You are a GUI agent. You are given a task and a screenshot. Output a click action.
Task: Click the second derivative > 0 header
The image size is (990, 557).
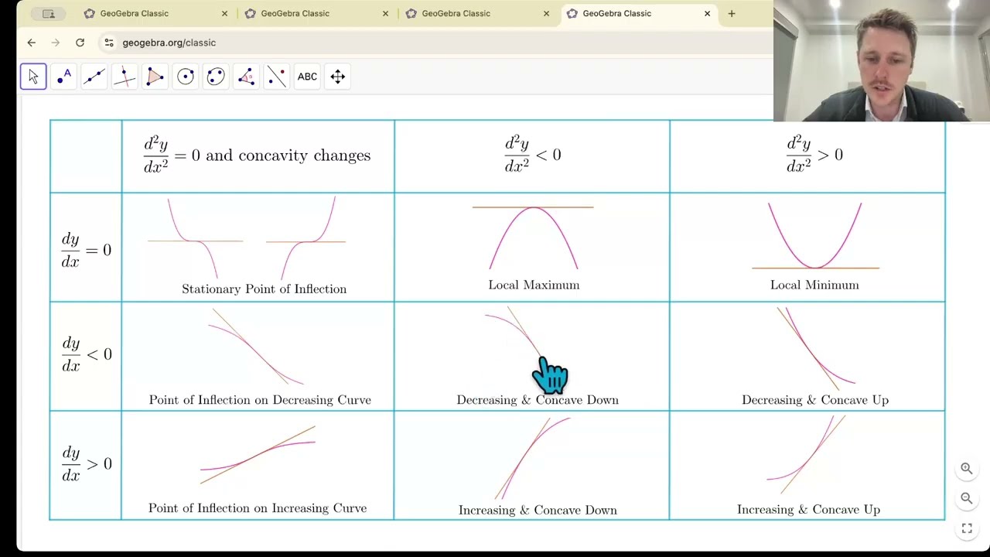pos(814,154)
